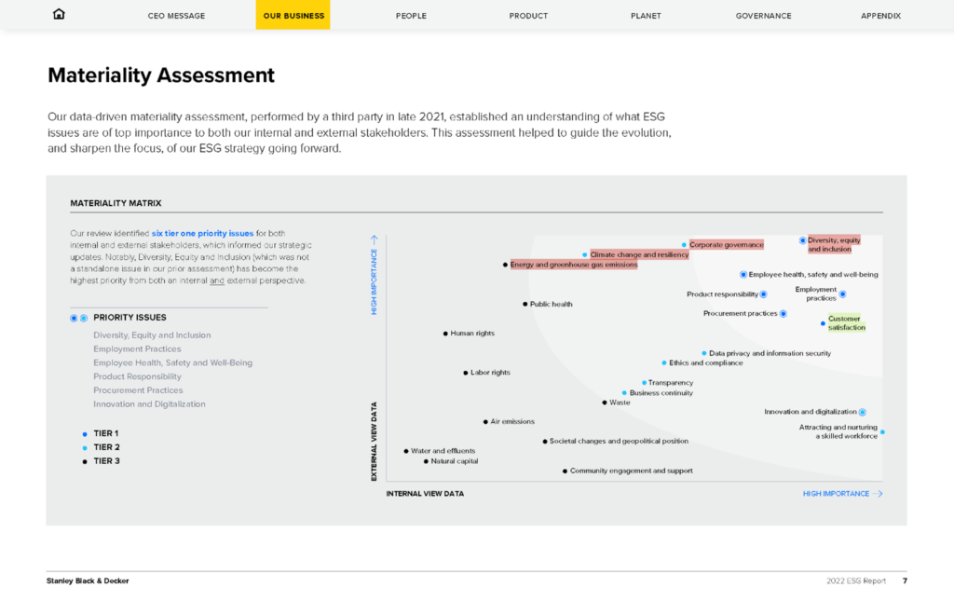Click the Corporate governance highlighted label
Image resolution: width=954 pixels, height=601 pixels.
[x=726, y=245]
